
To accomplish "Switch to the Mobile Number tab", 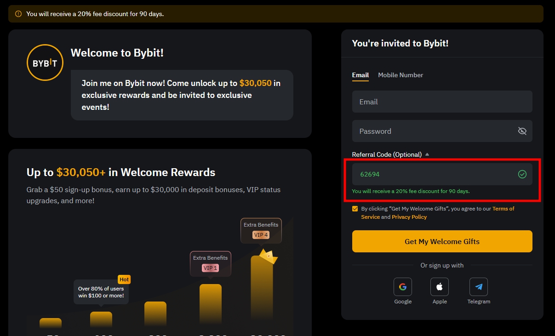I will (x=401, y=75).
